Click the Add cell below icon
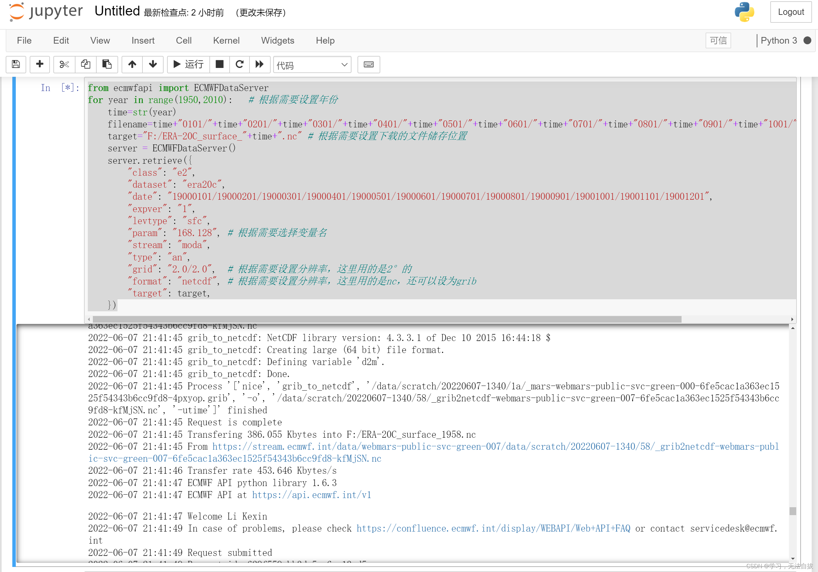Viewport: 818px width, 572px height. click(x=39, y=64)
